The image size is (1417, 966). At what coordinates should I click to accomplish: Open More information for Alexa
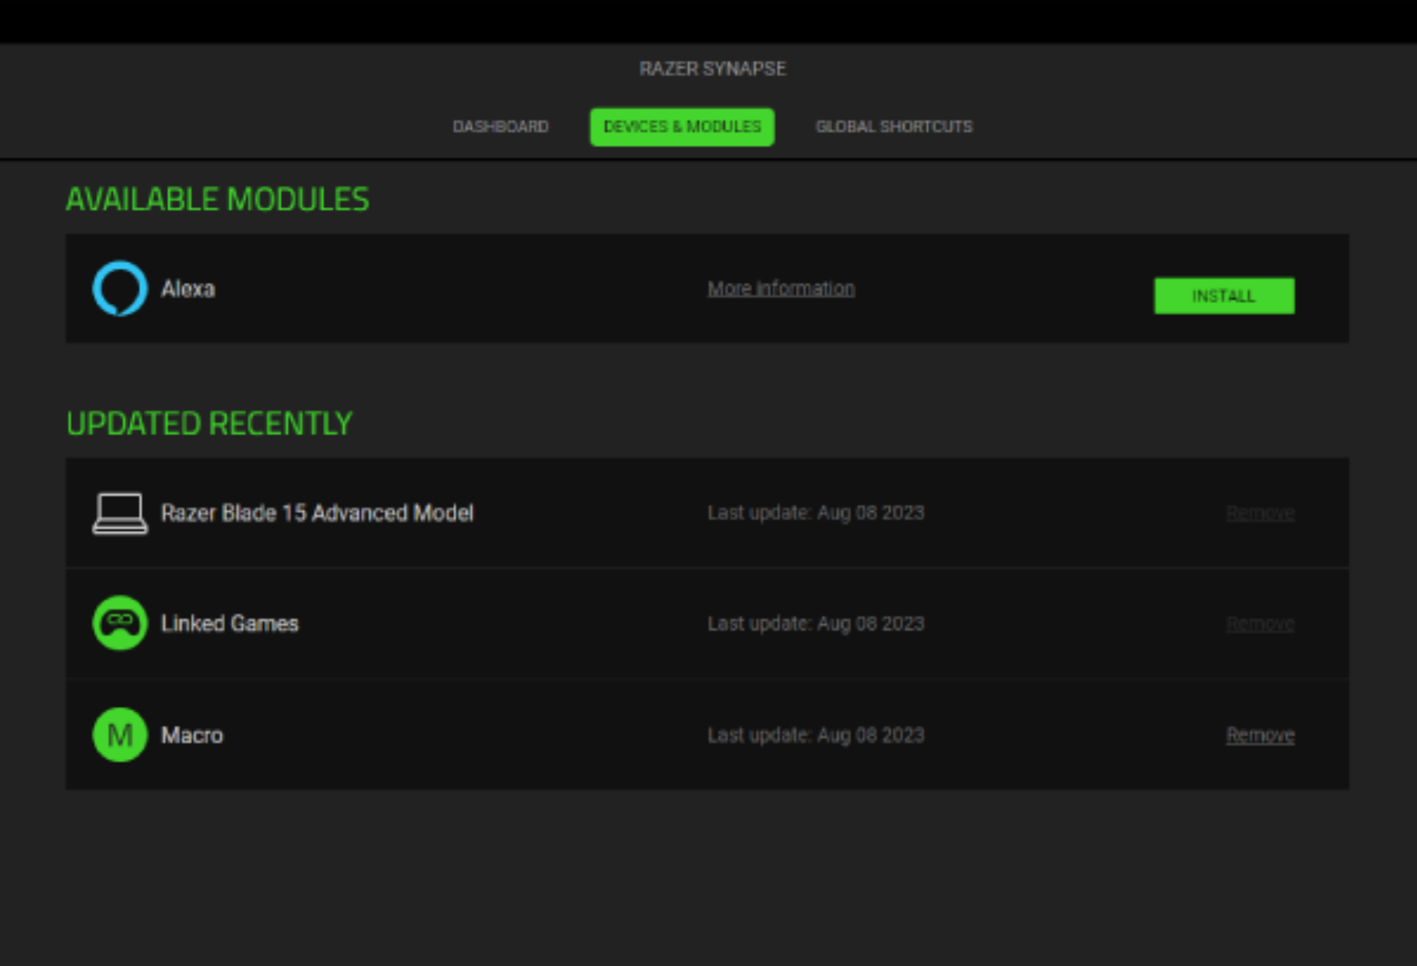(780, 288)
